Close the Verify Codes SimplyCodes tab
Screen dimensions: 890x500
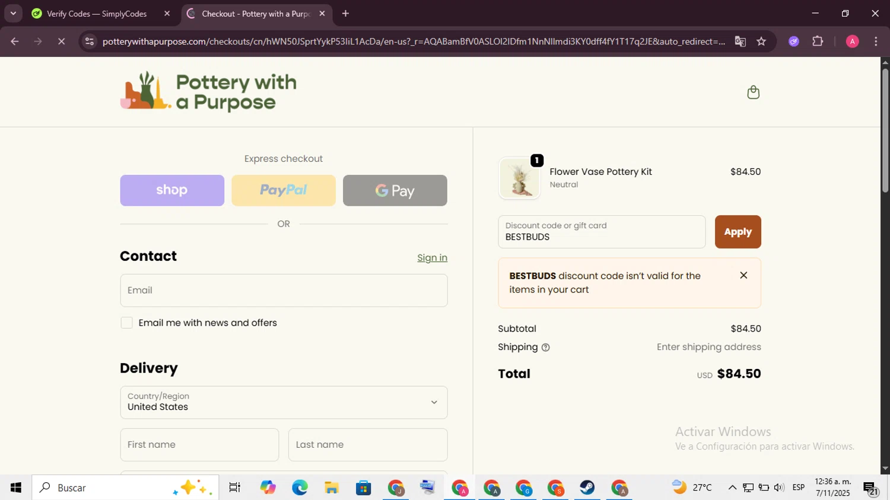tap(167, 14)
